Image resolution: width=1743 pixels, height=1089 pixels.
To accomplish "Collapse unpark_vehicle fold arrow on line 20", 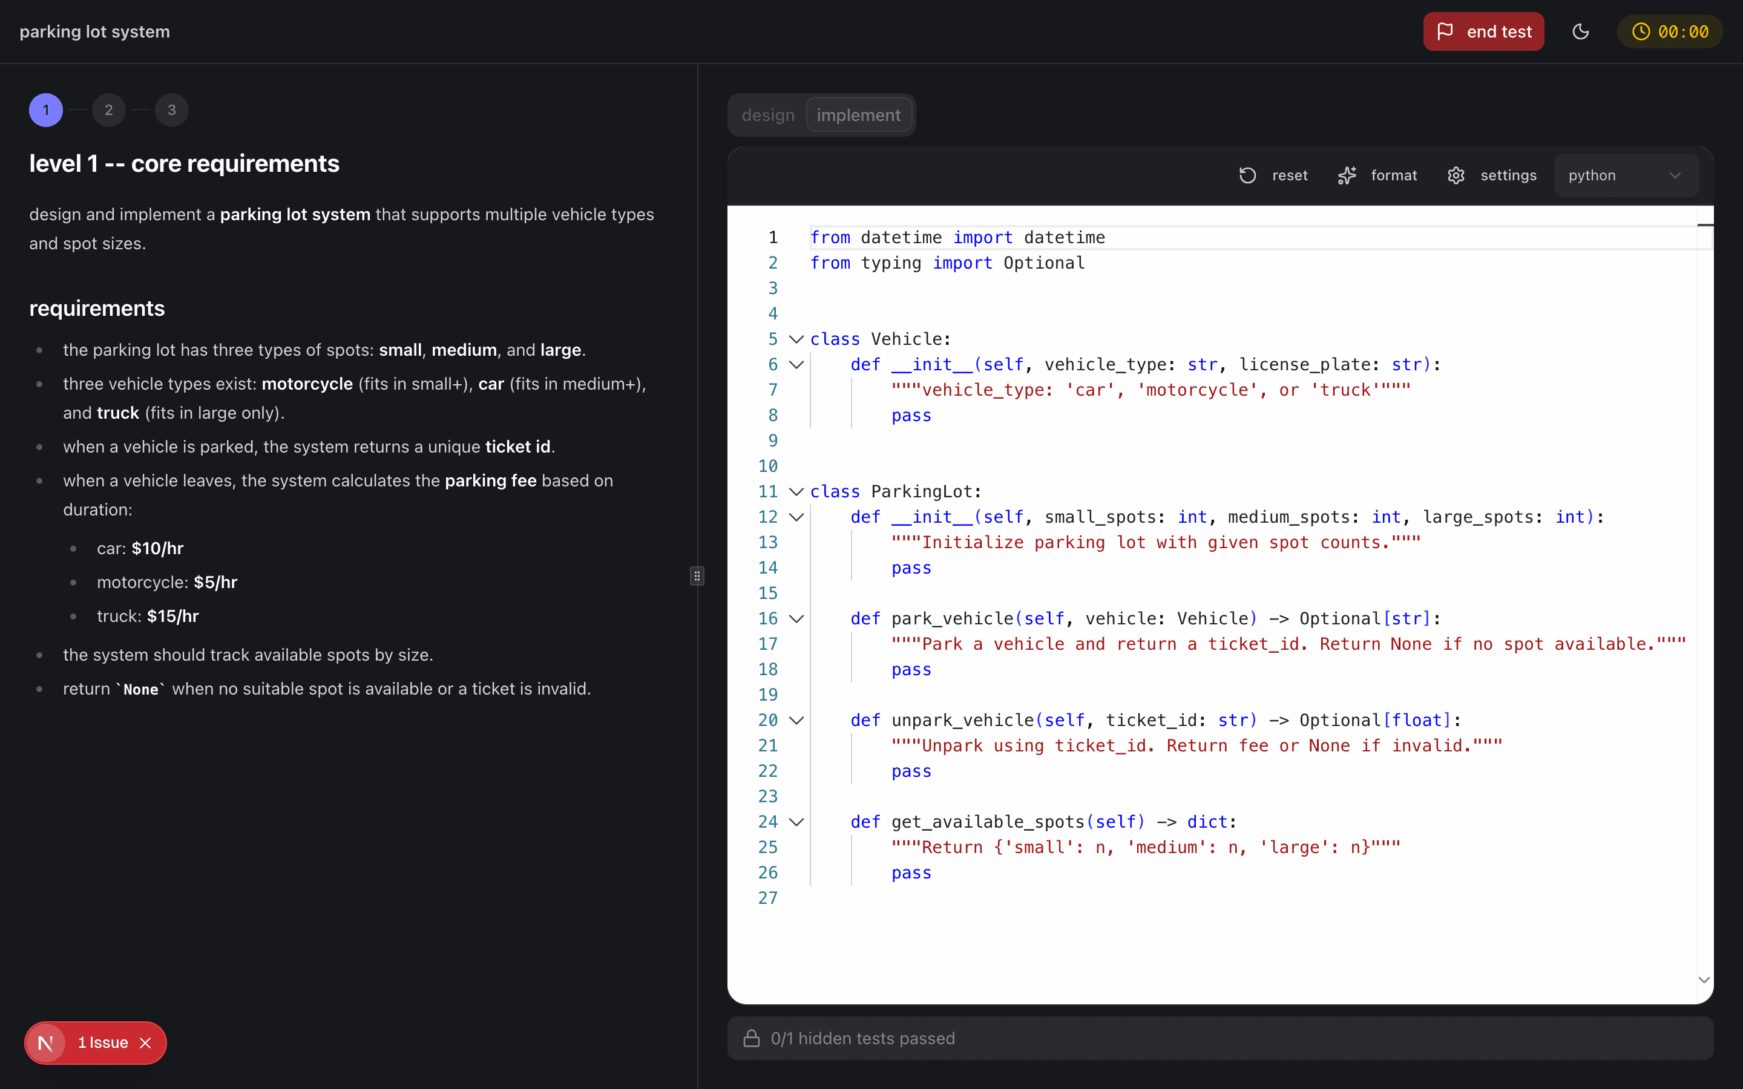I will (796, 721).
